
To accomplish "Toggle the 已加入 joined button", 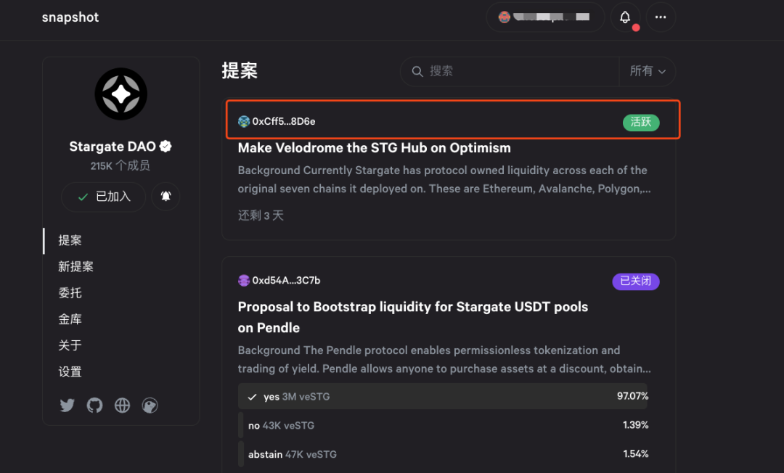I will 104,197.
